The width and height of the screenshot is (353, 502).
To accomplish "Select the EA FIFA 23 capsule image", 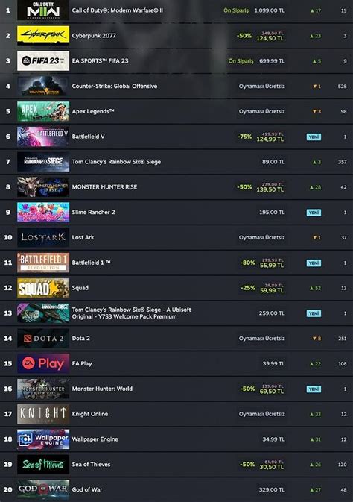I will (43, 60).
